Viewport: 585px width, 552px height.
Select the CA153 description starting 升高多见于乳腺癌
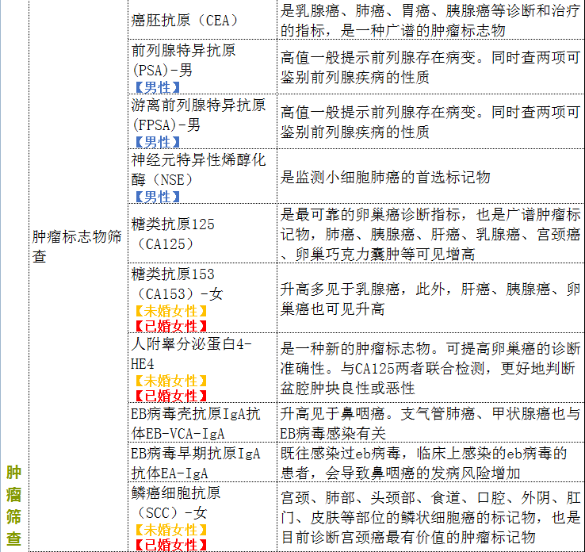[x=430, y=297]
